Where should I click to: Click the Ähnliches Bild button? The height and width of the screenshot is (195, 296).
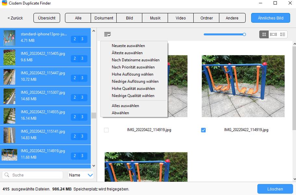[270, 18]
